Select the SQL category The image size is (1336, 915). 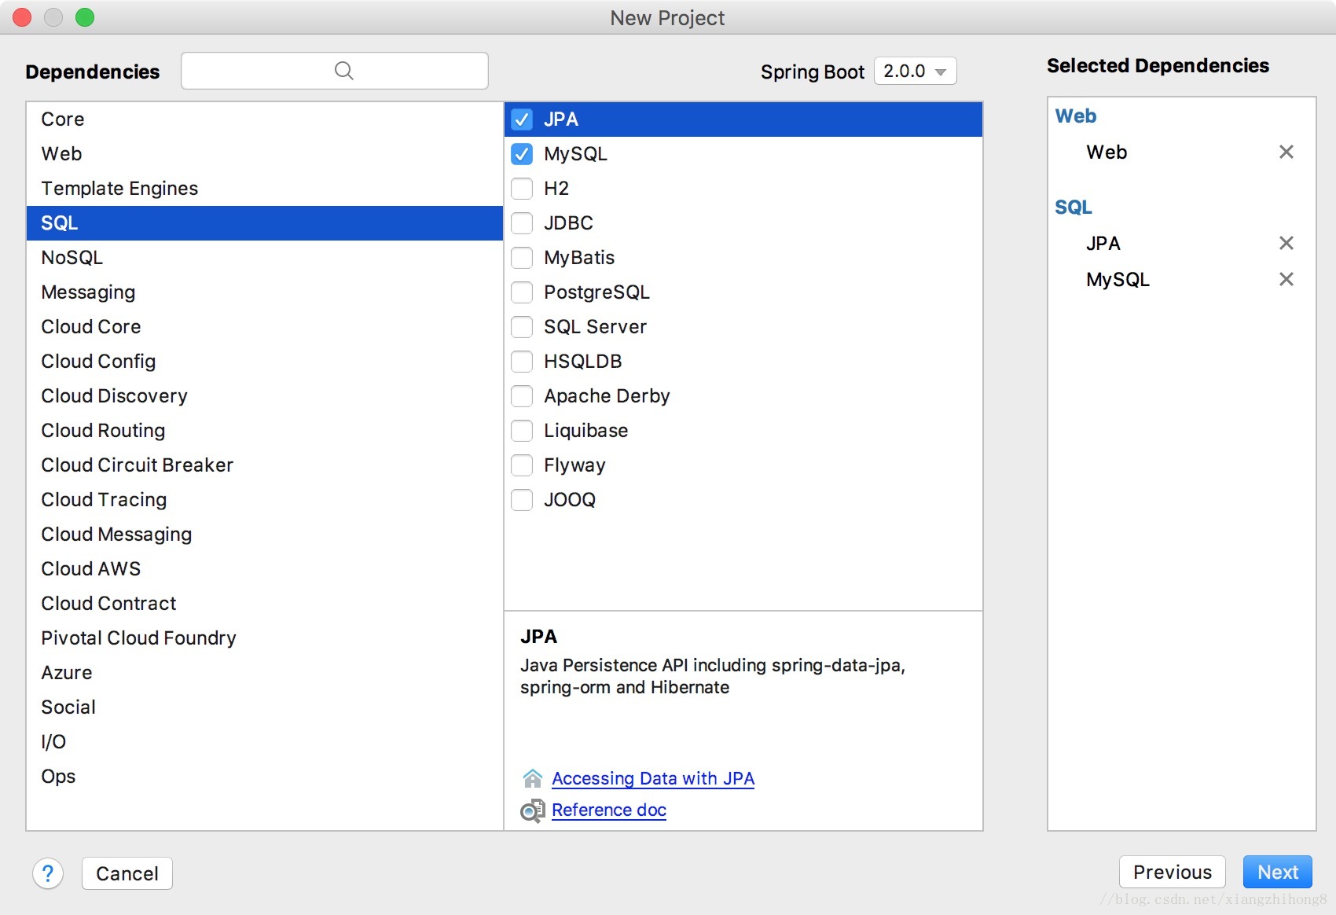[x=264, y=223]
